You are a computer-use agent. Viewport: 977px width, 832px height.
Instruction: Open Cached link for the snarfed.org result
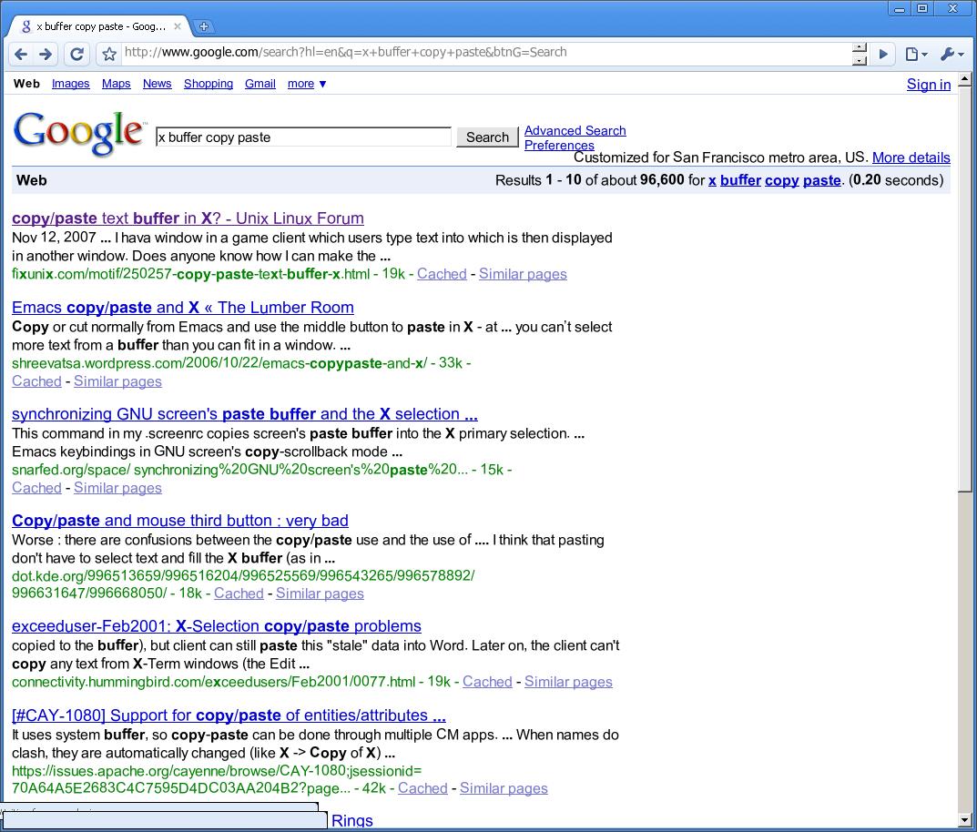coord(36,488)
